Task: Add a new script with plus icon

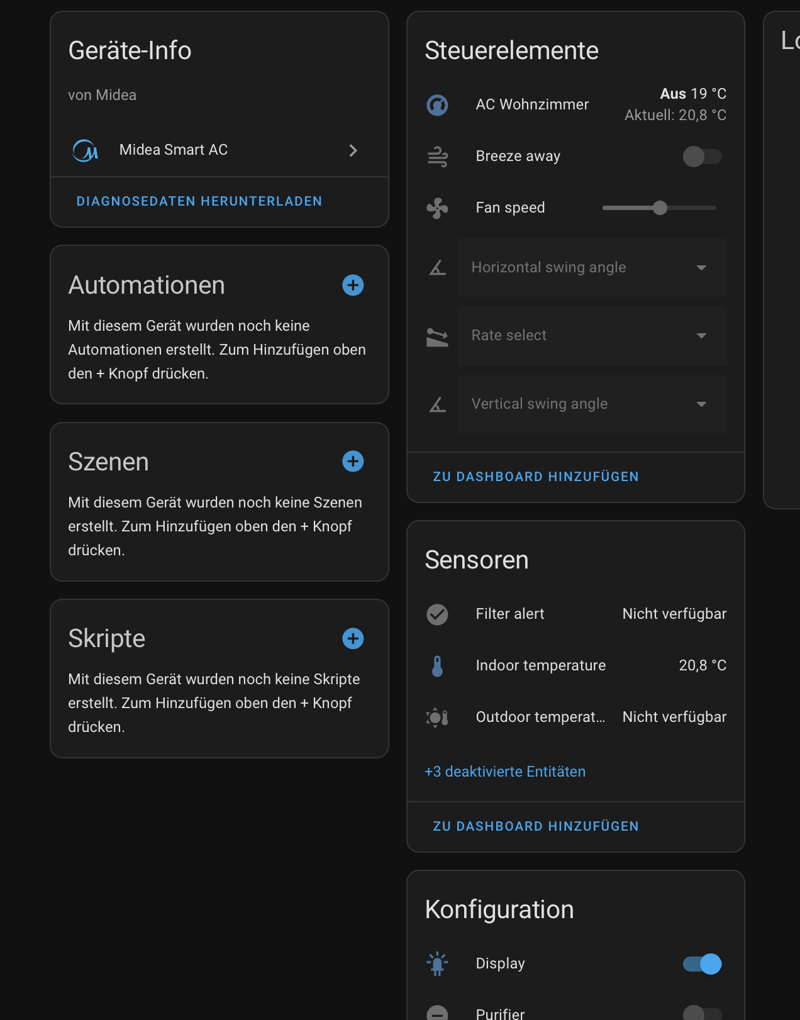Action: click(x=353, y=638)
